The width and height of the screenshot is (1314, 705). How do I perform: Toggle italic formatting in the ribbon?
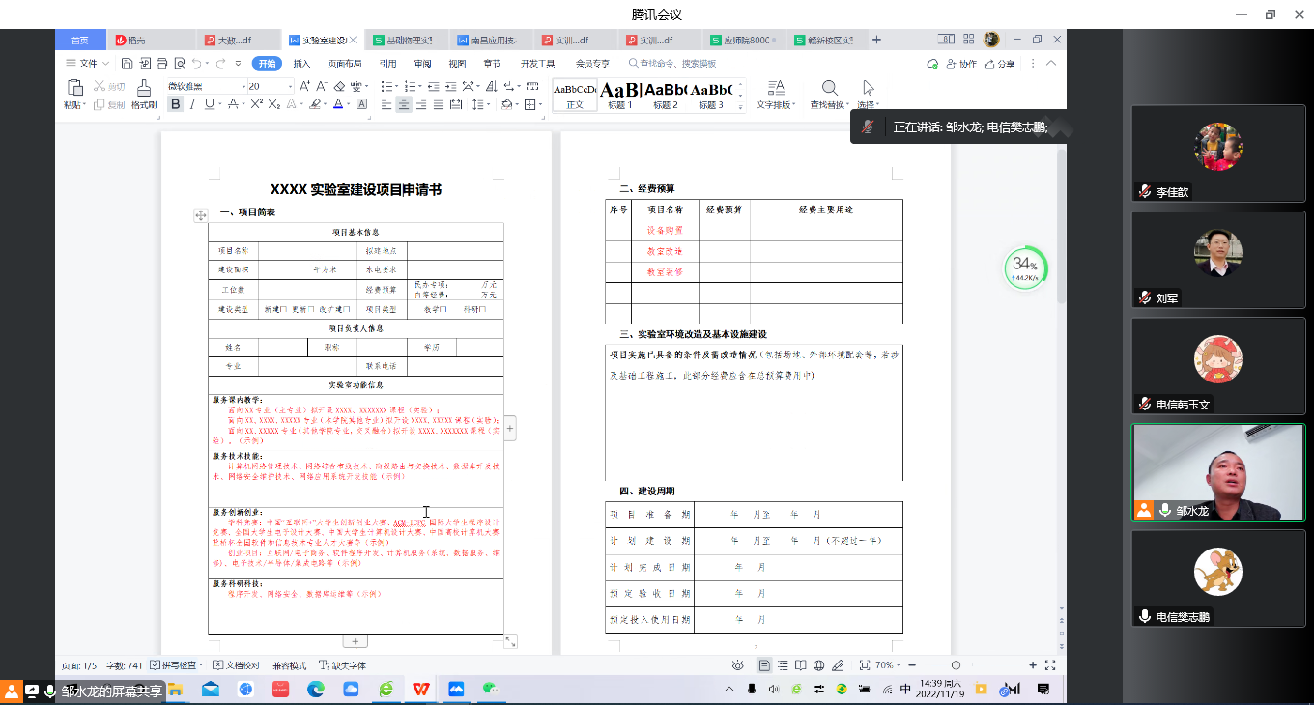pos(192,104)
